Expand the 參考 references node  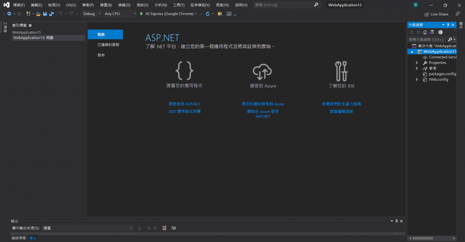[x=417, y=68]
